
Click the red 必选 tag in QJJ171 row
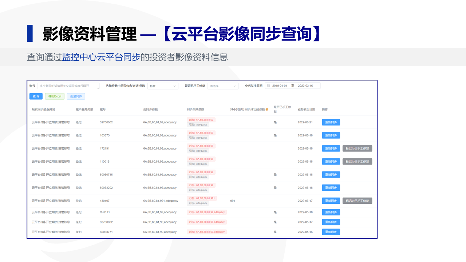(207, 212)
